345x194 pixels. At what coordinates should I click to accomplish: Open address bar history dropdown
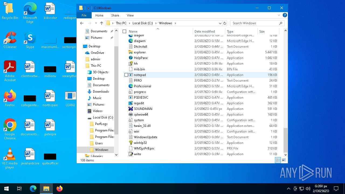[x=220, y=23]
